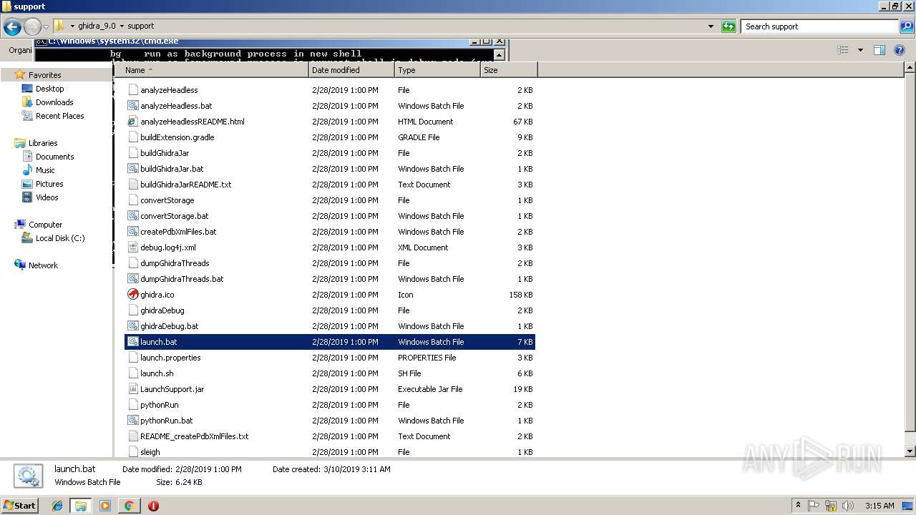Click the network icon in system tray
The height and width of the screenshot is (515, 916).
point(831,506)
